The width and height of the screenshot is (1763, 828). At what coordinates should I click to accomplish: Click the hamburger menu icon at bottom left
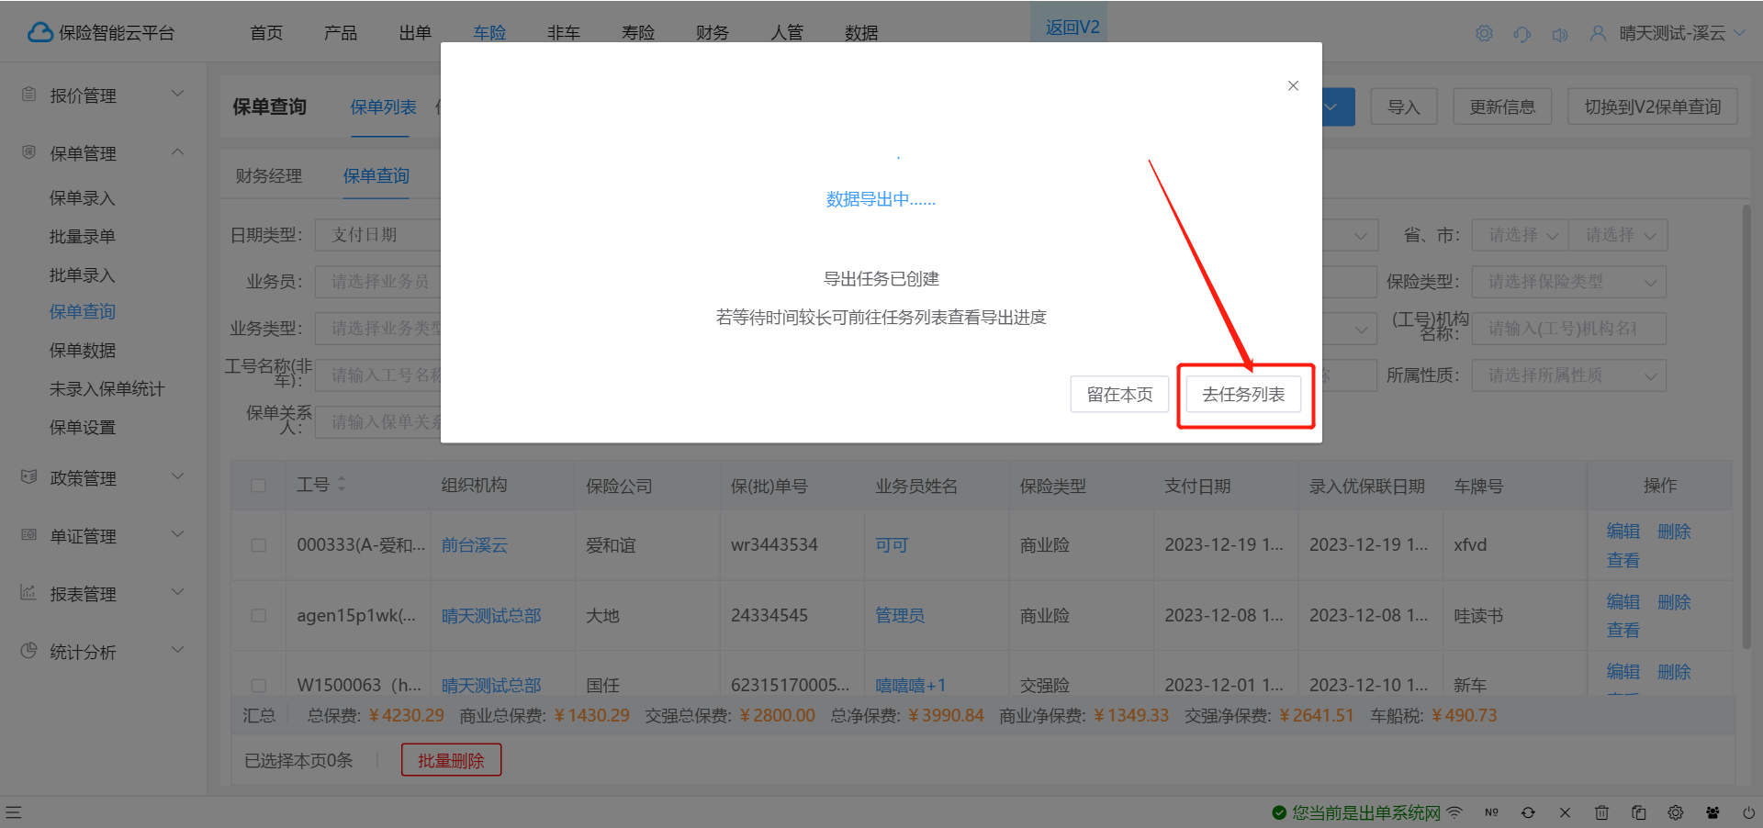coord(13,812)
